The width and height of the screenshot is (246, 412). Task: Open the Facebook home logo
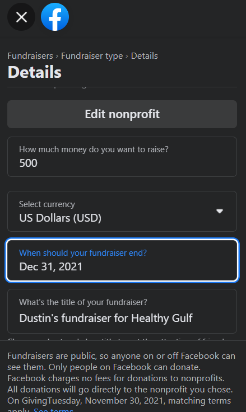(55, 17)
